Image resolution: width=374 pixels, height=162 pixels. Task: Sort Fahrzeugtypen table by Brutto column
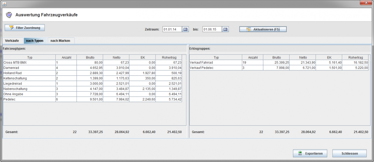pos(90,57)
